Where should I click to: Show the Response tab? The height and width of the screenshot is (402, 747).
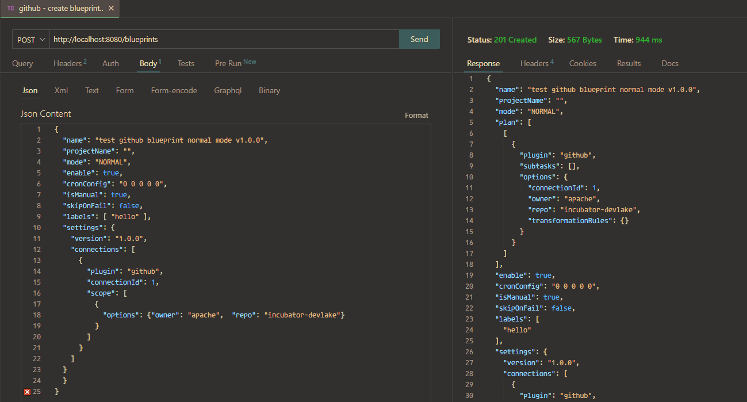[483, 63]
